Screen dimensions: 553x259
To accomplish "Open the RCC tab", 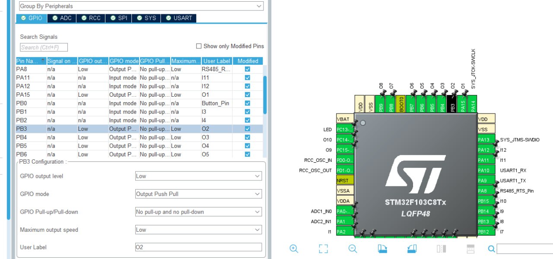I will click(91, 18).
